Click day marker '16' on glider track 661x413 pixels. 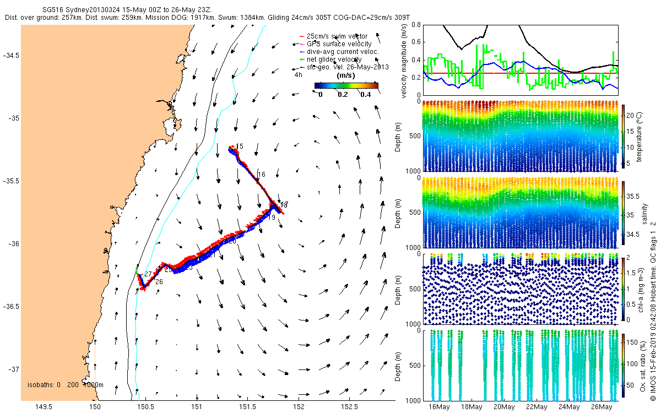tap(261, 175)
